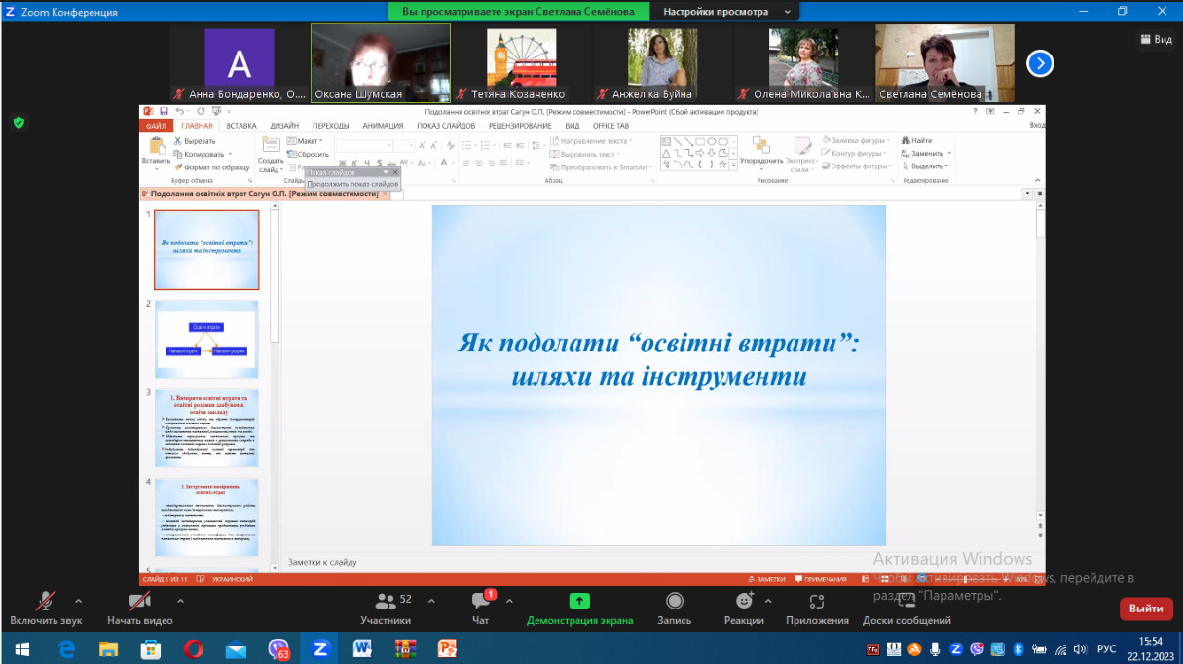Viewport: 1183px width, 664px height.
Task: Leave meeting with Выйти button
Action: point(1146,609)
